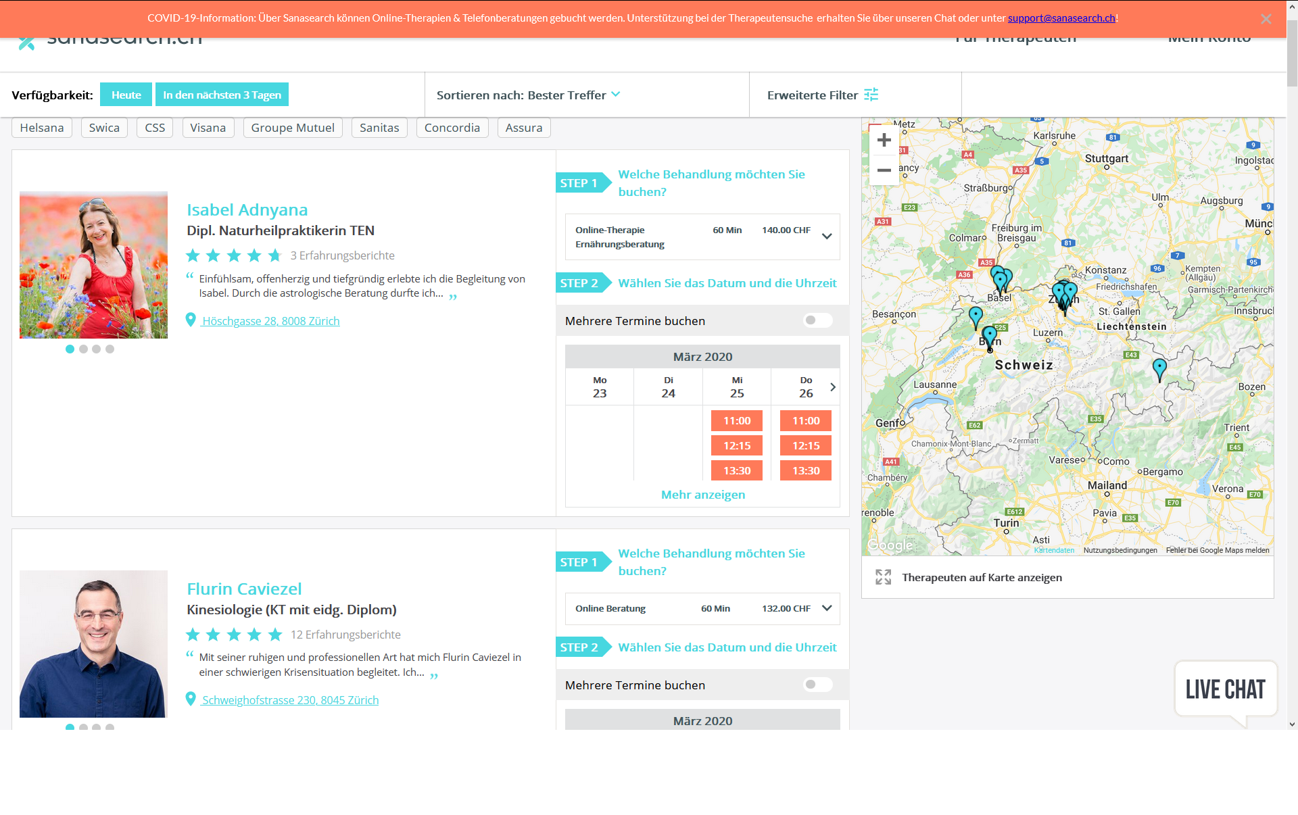Toggle Mehrere Termine buchen for Isabel Adnyana
Viewport: 1298px width, 815px height.
817,320
